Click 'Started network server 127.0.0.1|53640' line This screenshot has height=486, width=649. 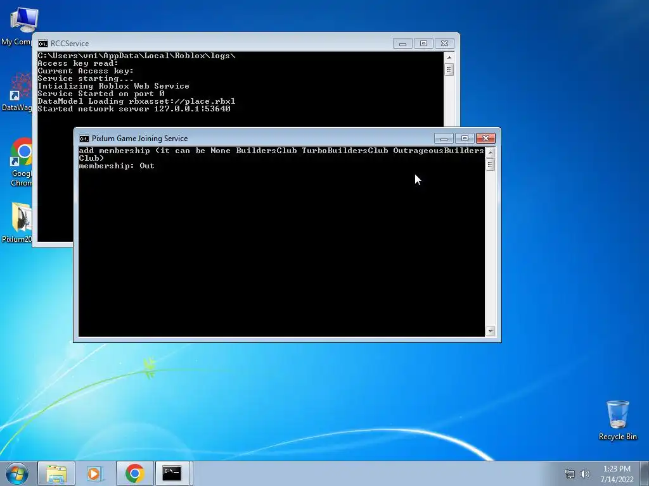click(134, 109)
